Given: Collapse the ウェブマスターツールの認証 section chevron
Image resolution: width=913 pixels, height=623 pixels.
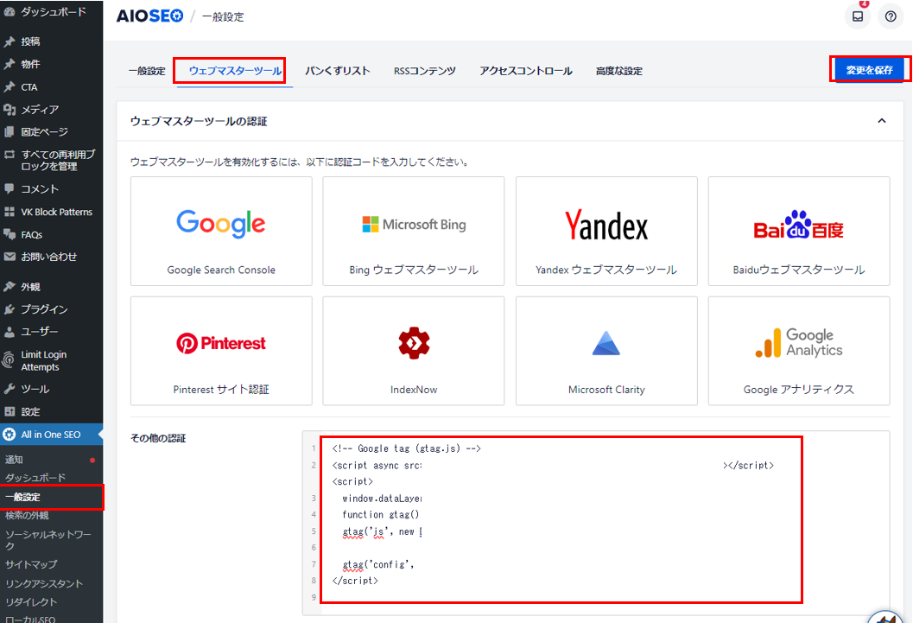Looking at the screenshot, I should pyautogui.click(x=882, y=121).
